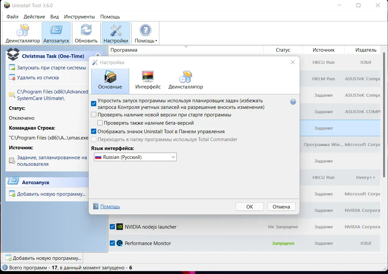Click the HKLM Run source cell
Viewport: 388px width, 274px height.
click(x=323, y=79)
